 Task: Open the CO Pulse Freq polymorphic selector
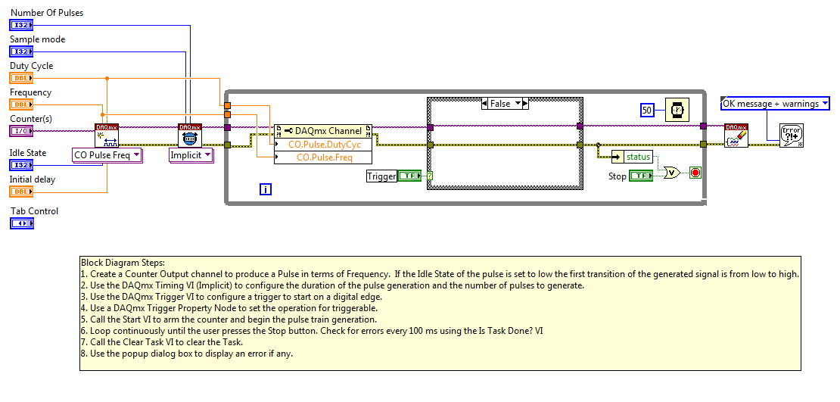pyautogui.click(x=107, y=155)
